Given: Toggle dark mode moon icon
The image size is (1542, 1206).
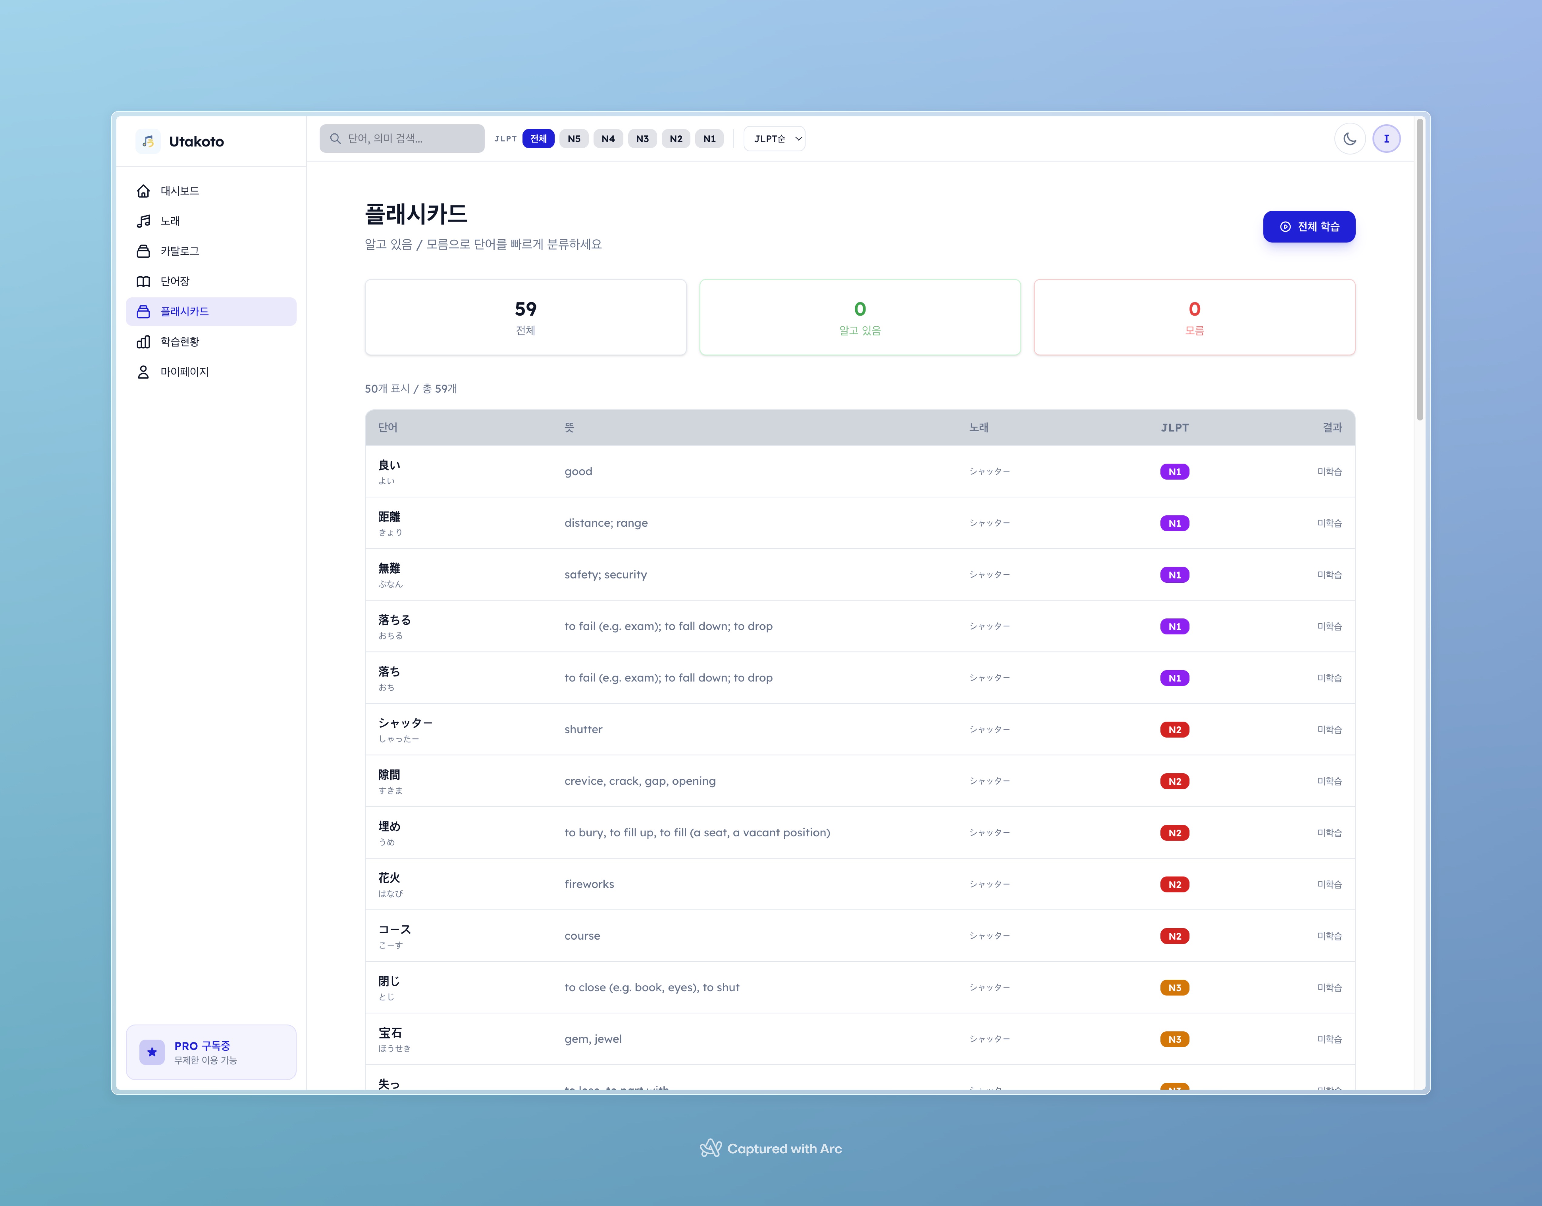Looking at the screenshot, I should pos(1349,138).
